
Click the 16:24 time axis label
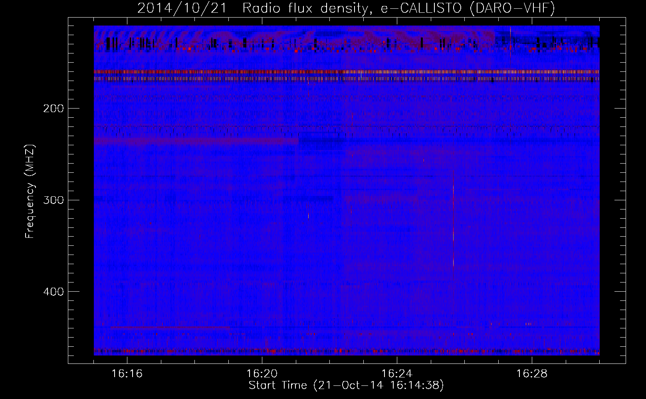397,374
